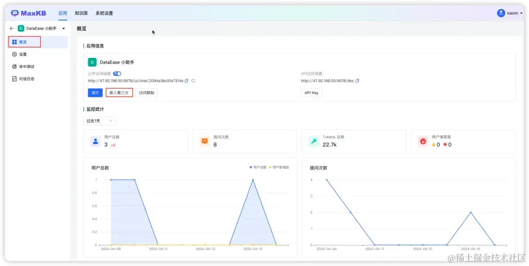529x266 pixels.
Task: Click the 嵌入第三方 button
Action: click(119, 93)
